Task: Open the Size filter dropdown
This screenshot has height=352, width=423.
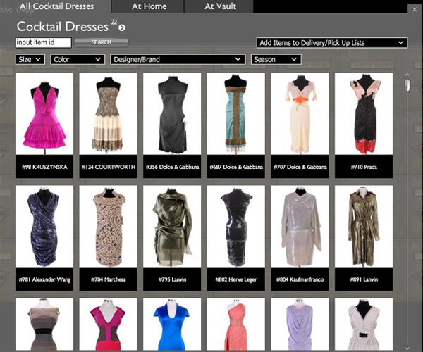Action: (x=30, y=60)
